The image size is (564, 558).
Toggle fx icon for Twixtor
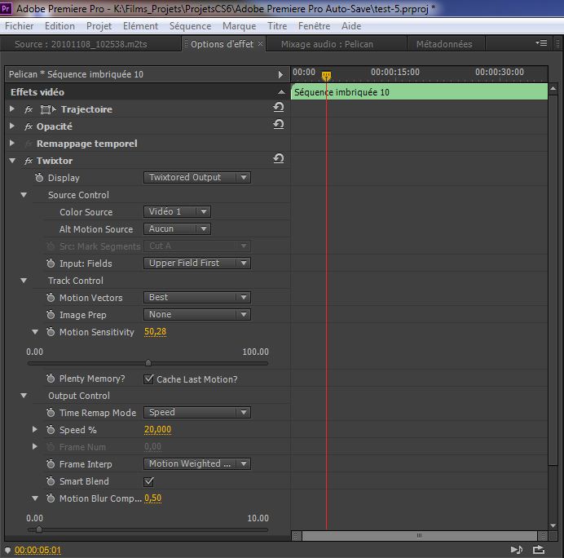[x=29, y=161]
